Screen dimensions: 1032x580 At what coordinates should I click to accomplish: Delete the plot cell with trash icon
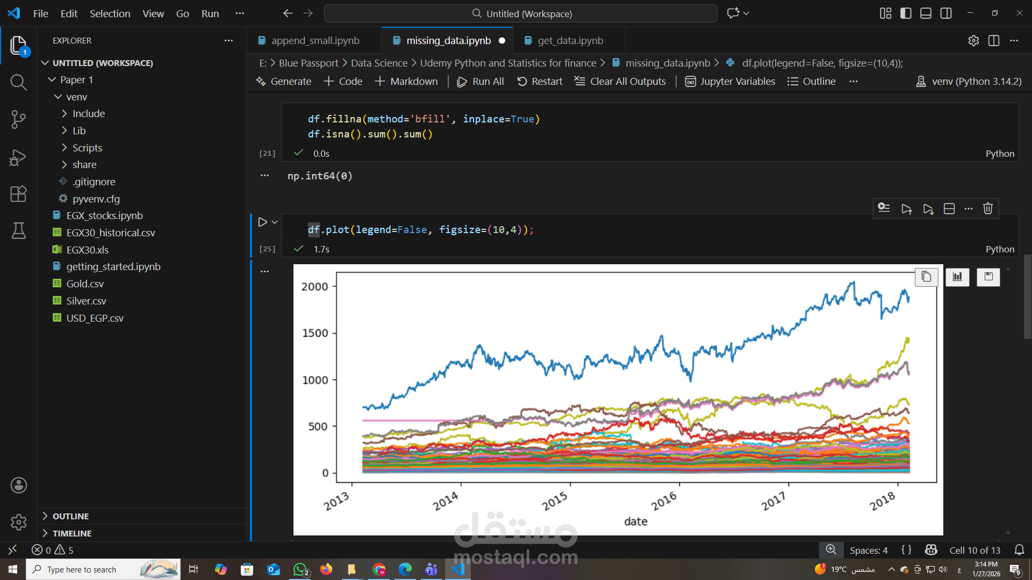(x=987, y=209)
